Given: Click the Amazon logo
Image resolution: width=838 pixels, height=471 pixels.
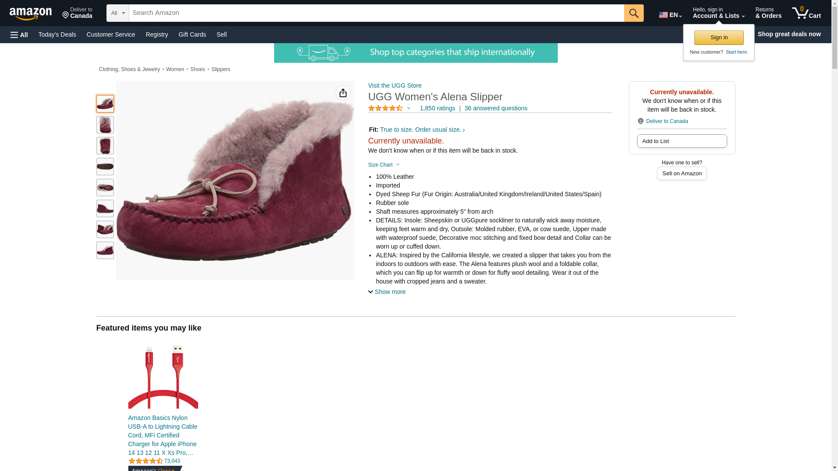Looking at the screenshot, I should 31,14.
